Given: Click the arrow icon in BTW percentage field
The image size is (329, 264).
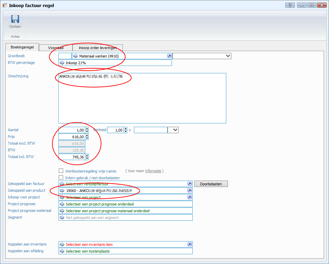Looking at the screenshot, I should coord(62,63).
